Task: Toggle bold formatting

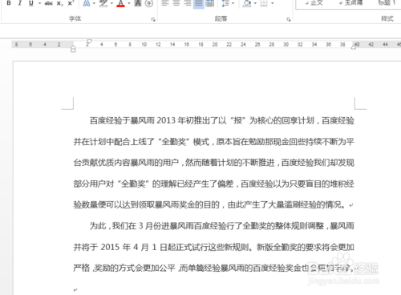Action: pos(9,3)
